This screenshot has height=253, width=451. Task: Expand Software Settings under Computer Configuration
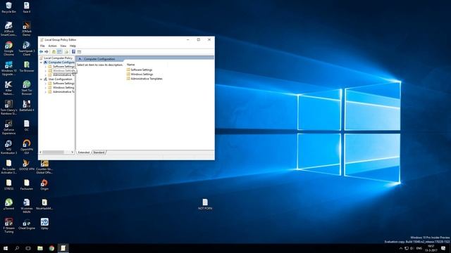[45, 67]
